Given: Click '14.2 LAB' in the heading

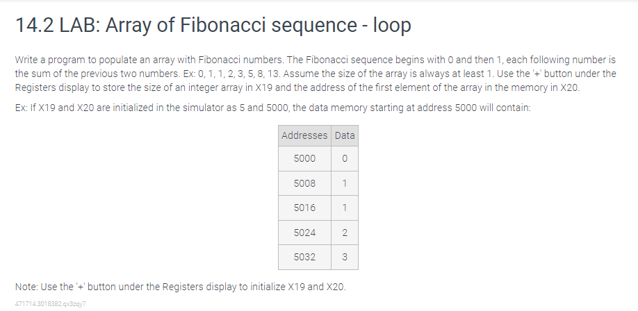Looking at the screenshot, I should 58,25.
